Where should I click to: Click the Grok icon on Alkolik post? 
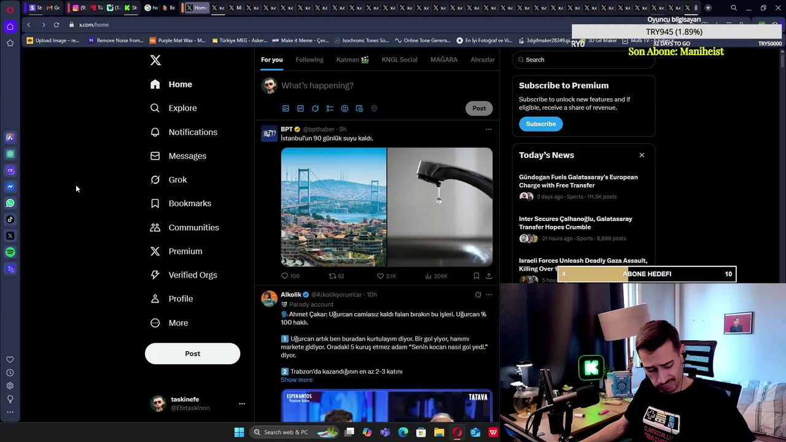click(x=478, y=295)
